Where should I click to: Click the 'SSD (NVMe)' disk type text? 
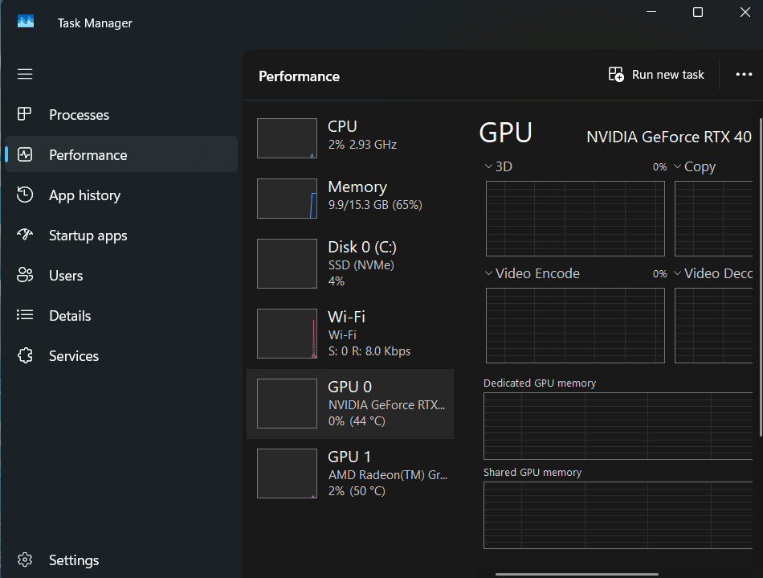[361, 265]
